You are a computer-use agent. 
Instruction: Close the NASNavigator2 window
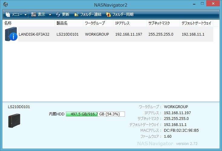click(213, 3)
